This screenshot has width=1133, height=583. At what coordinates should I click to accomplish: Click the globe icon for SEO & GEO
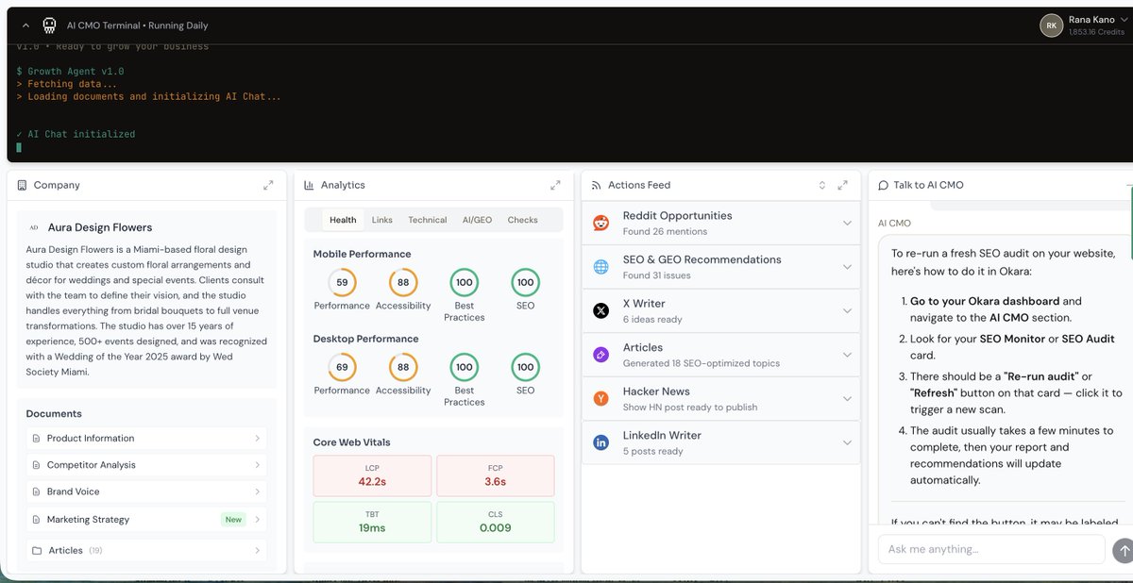601,267
